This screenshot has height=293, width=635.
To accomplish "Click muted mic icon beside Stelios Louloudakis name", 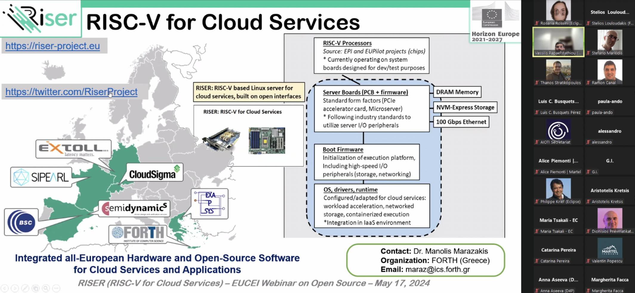I will [x=588, y=23].
